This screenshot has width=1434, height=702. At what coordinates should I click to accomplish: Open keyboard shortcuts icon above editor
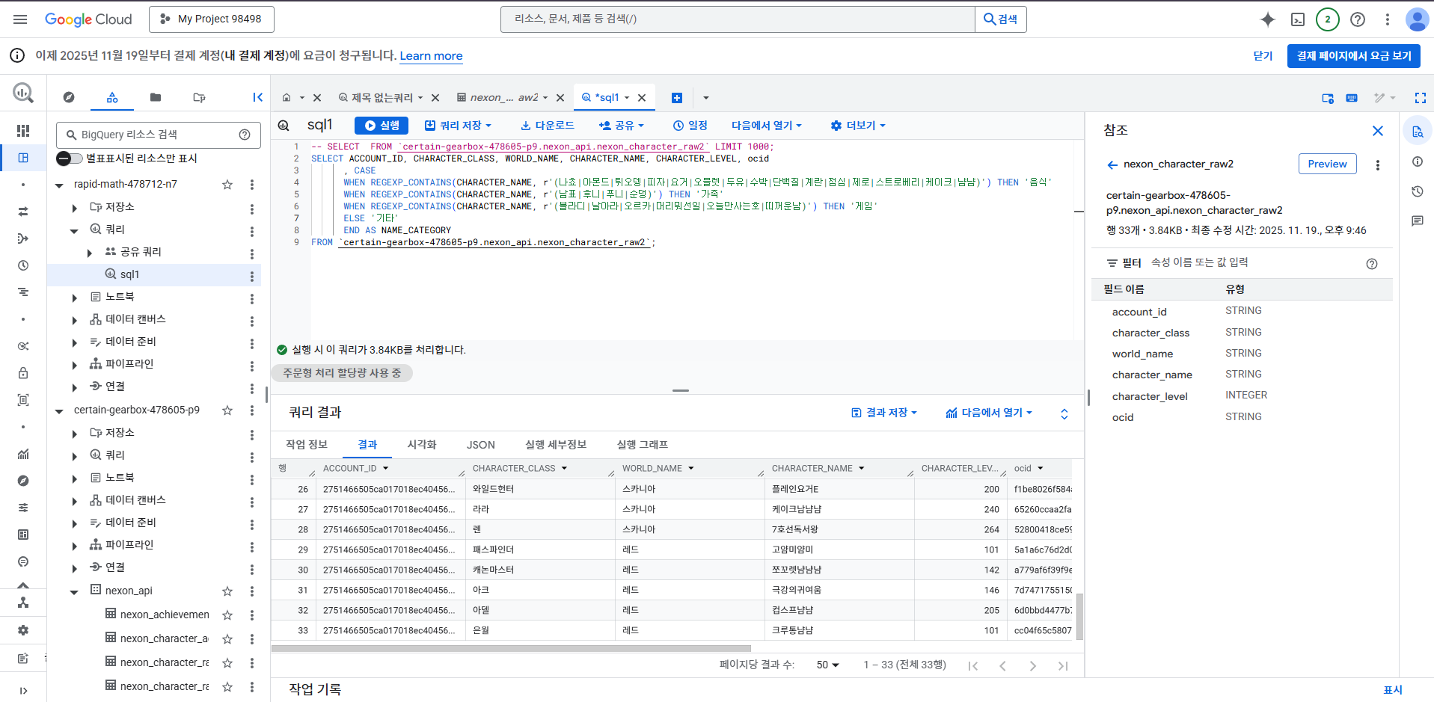point(1352,98)
